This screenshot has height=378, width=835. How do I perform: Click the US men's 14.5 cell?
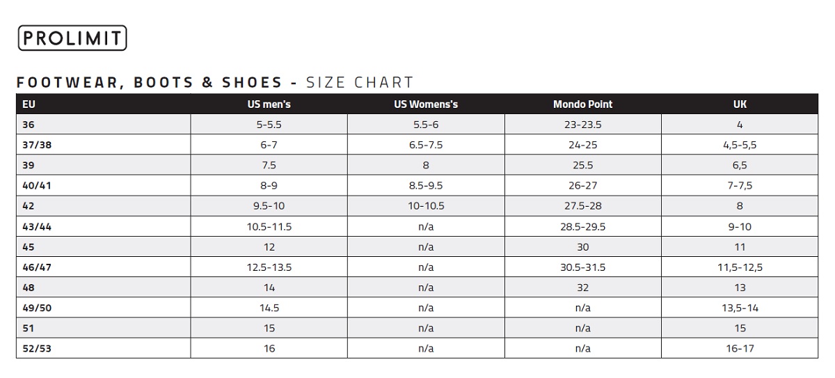tap(269, 308)
